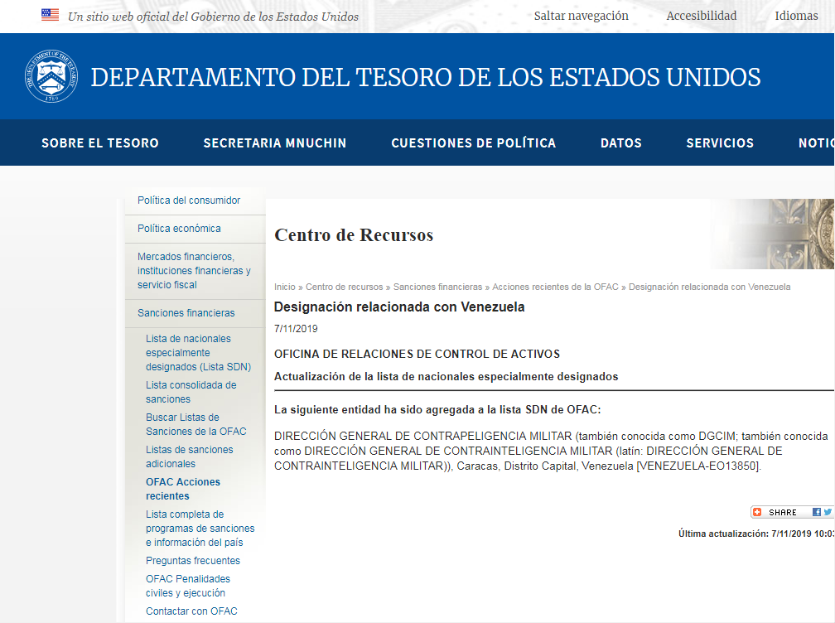Image resolution: width=835 pixels, height=623 pixels.
Task: Click Sanciones financieras breadcrumb
Action: (x=437, y=287)
